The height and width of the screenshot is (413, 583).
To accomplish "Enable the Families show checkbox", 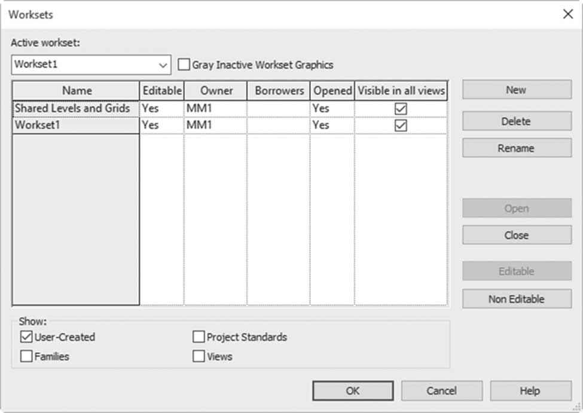I will click(x=26, y=356).
